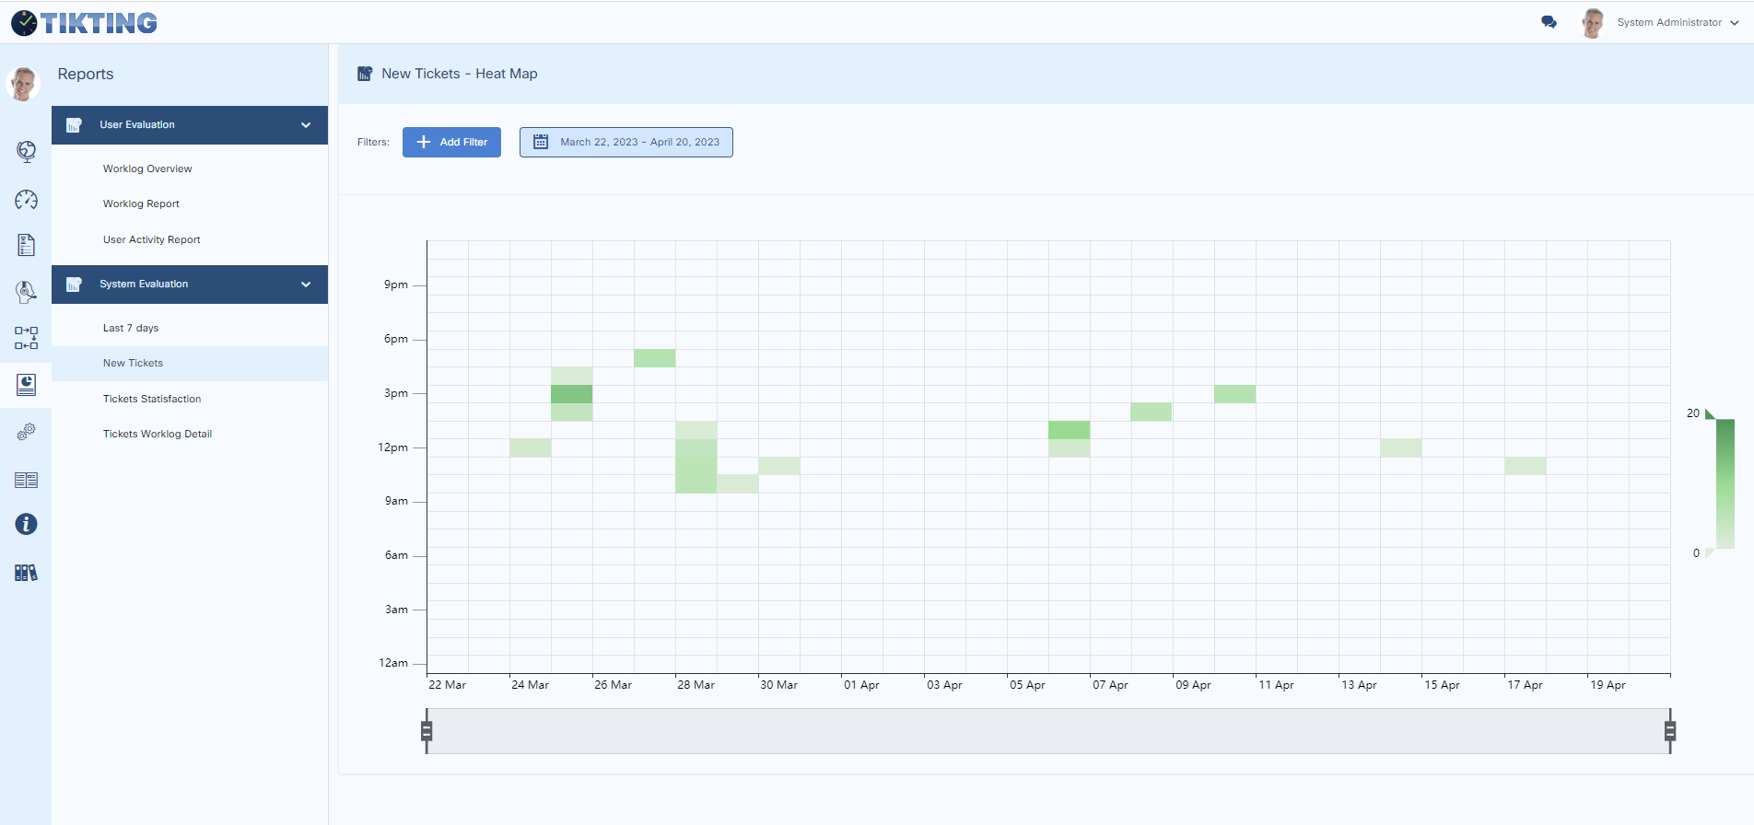Viewport: 1754px width, 825px height.
Task: Click the User Activity Report link
Action: (152, 240)
